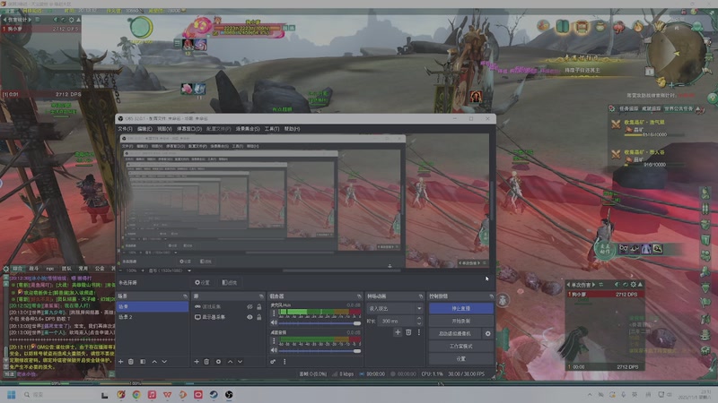Viewport: 718px width, 403px height.
Task: Hide the display capture source via eye icon
Action: click(250, 317)
